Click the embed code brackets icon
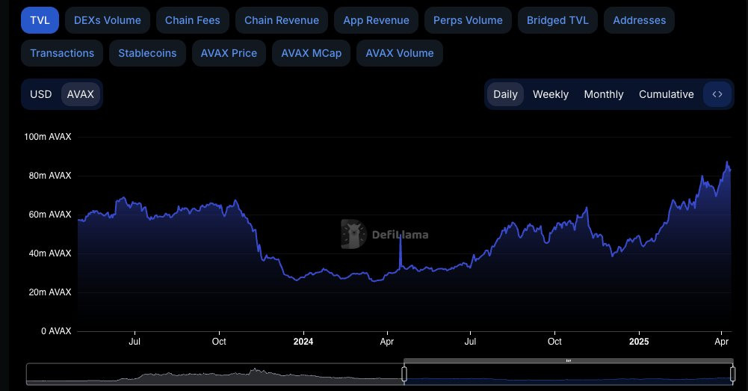Viewport: 748px width, 391px height. (717, 94)
